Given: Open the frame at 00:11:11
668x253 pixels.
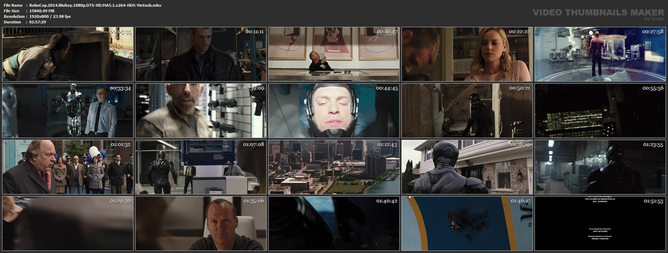Looking at the screenshot, I should (x=201, y=54).
